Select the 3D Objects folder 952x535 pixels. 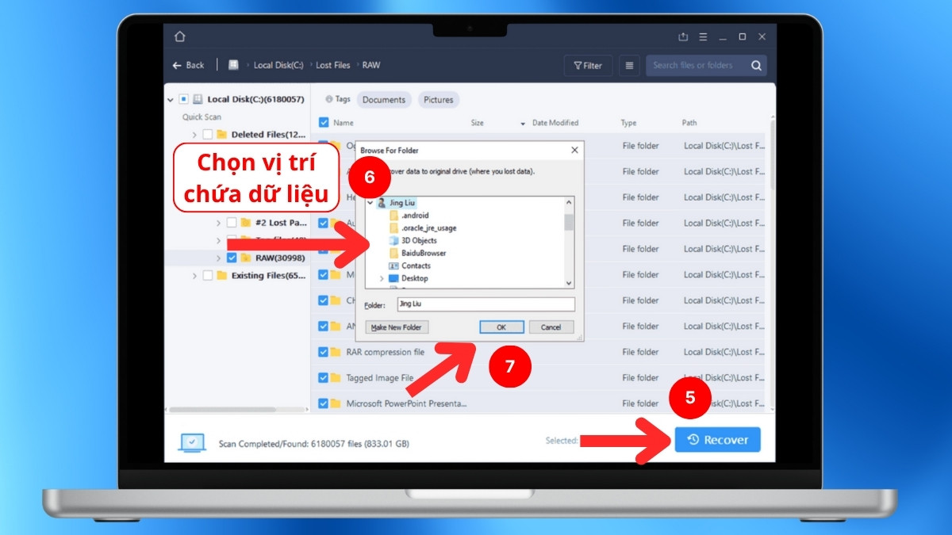click(x=419, y=241)
